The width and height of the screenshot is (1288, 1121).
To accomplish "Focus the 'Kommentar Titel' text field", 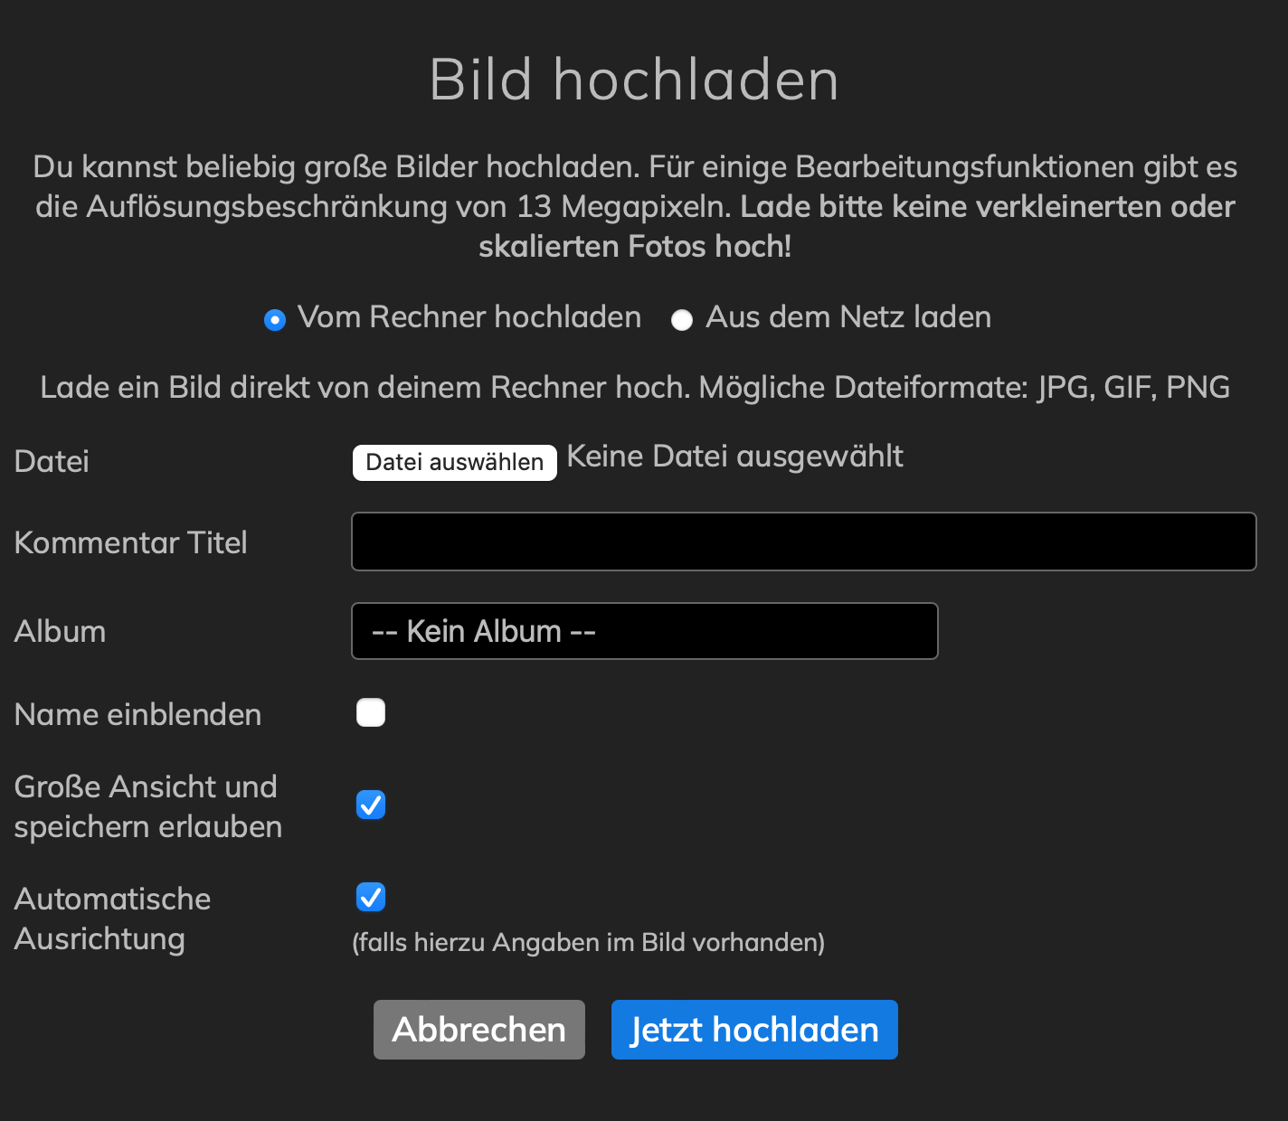I will (803, 542).
